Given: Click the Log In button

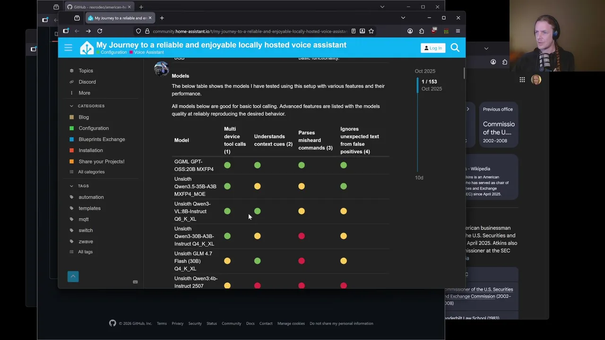Looking at the screenshot, I should [x=432, y=48].
